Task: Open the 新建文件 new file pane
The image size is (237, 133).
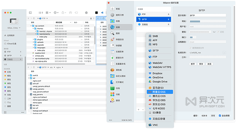Action: (120, 58)
